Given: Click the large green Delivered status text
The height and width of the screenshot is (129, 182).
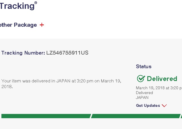Looking at the screenshot, I should point(162,79).
